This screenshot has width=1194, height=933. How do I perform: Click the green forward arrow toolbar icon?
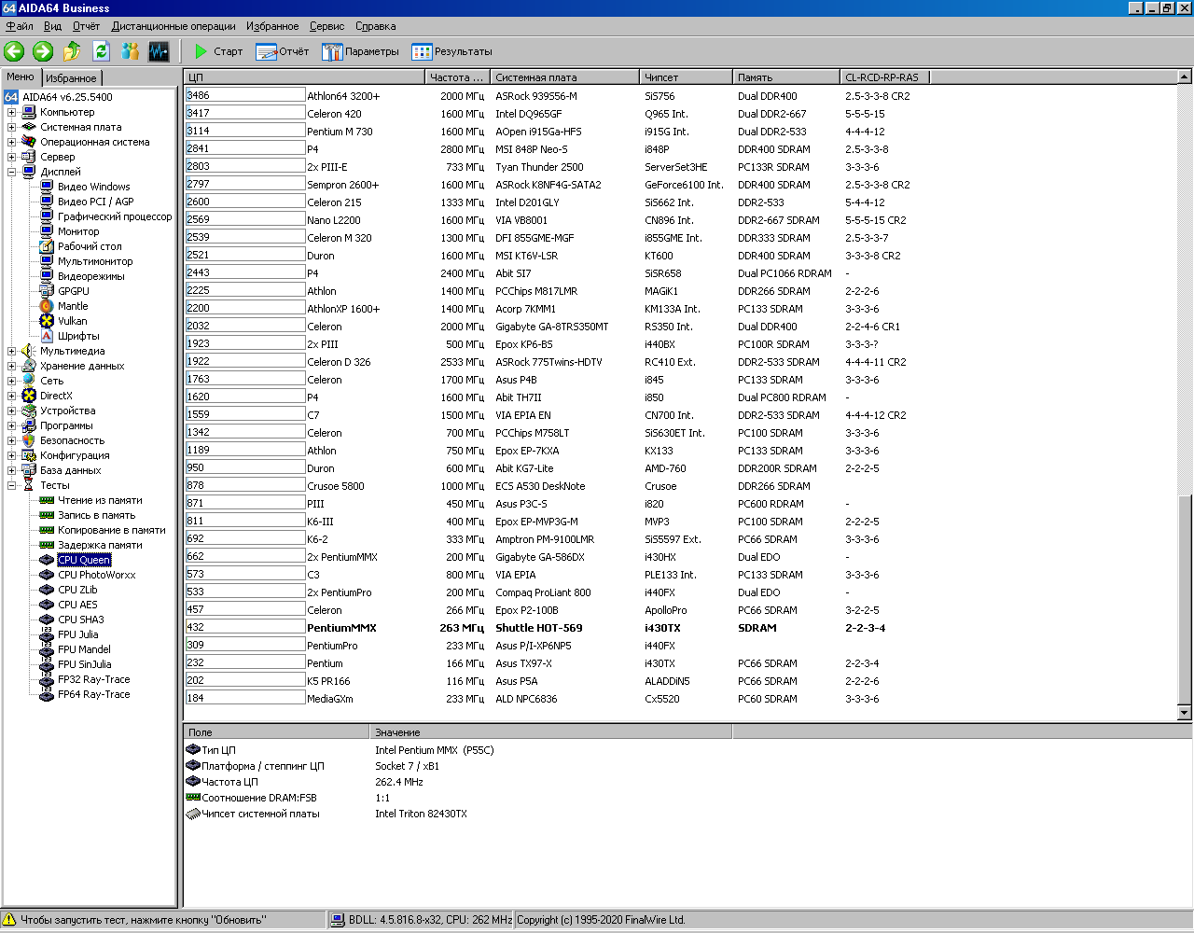pyautogui.click(x=43, y=51)
